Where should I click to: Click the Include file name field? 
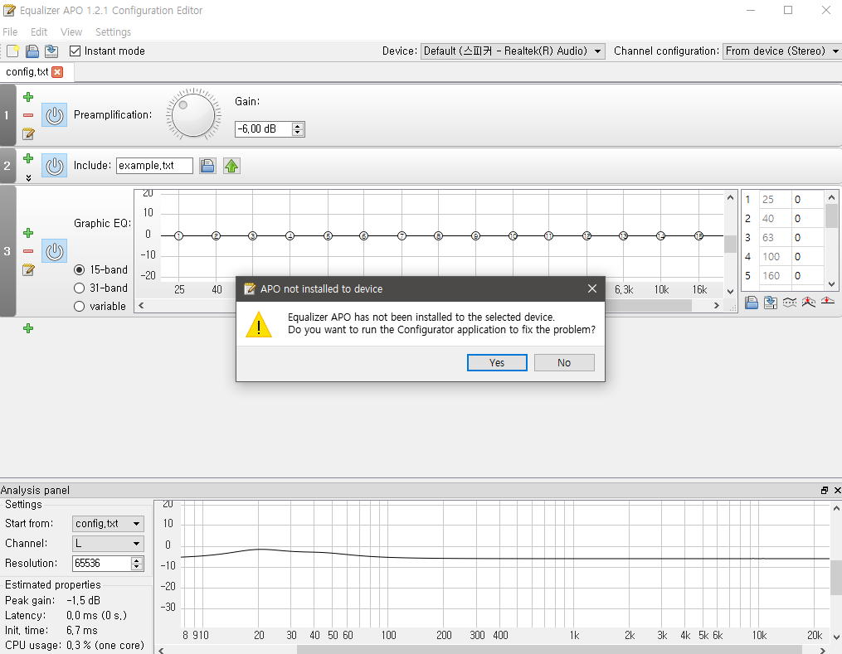pos(154,166)
